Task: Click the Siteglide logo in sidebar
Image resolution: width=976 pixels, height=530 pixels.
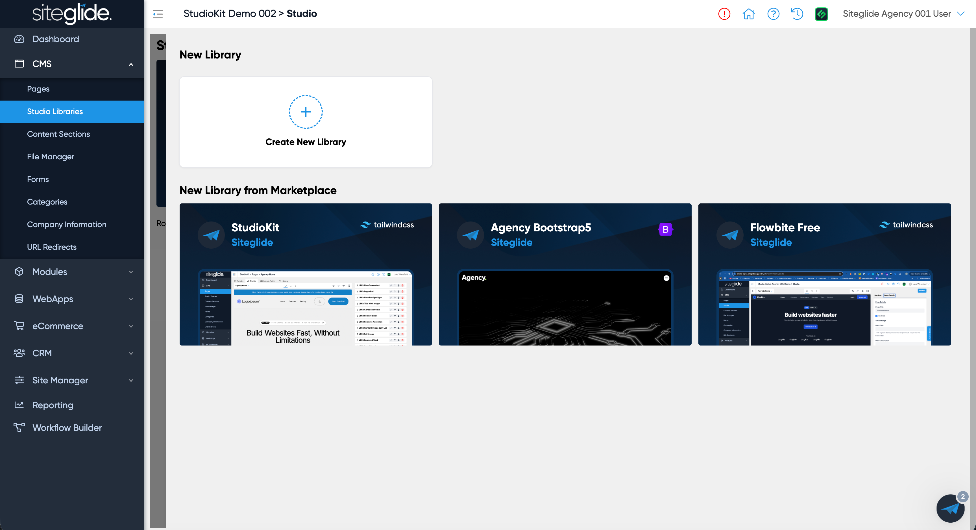Action: tap(72, 14)
